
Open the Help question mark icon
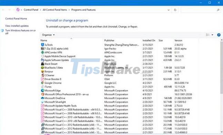point(219,35)
